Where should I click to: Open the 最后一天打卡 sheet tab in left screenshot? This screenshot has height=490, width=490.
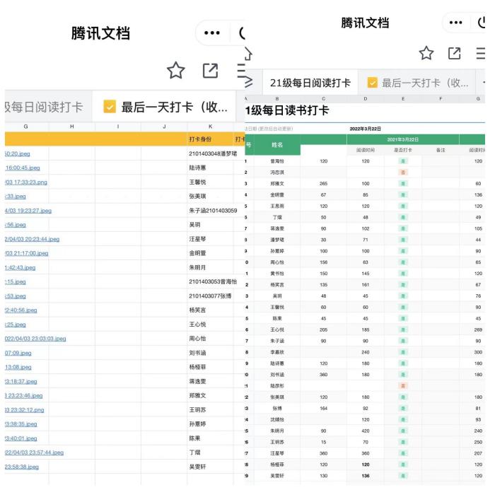coord(168,107)
